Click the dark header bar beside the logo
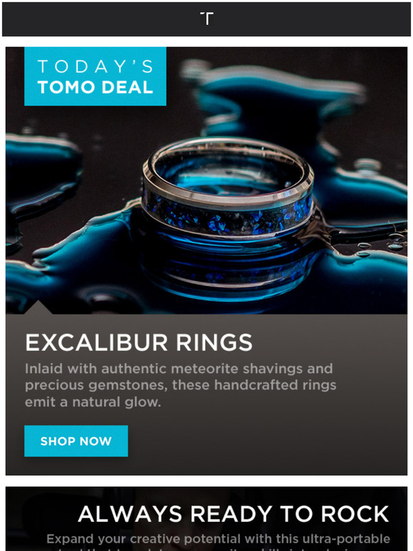 point(105,19)
